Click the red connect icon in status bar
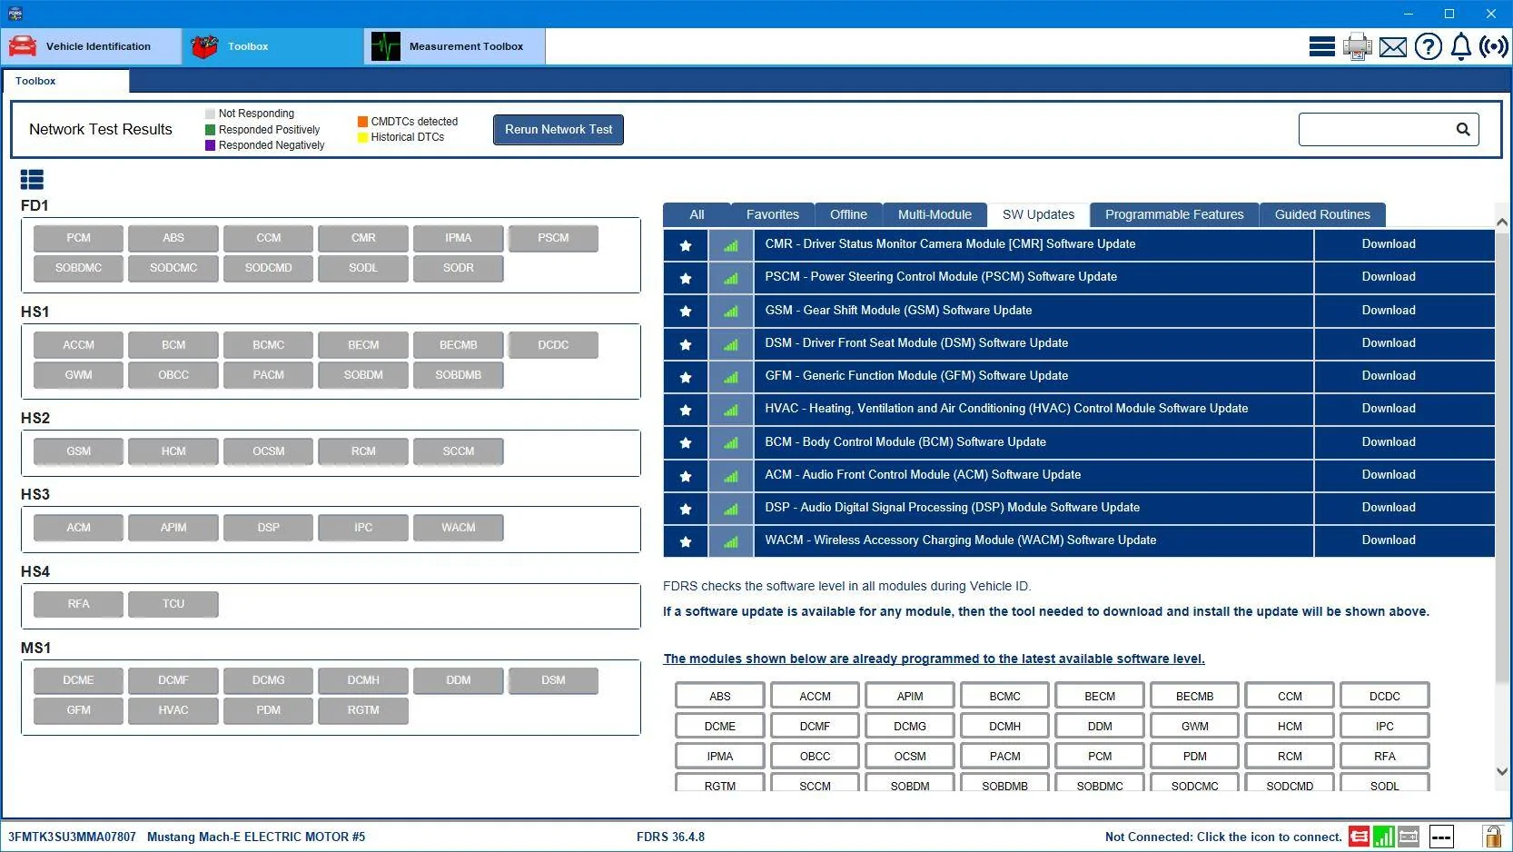This screenshot has height=852, width=1513. [1360, 836]
